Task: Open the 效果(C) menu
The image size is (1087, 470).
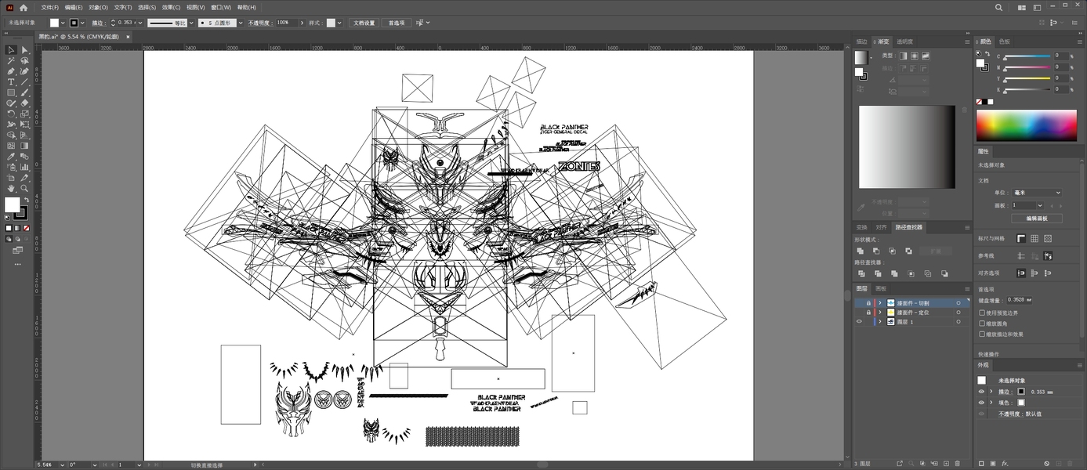Action: coord(172,7)
